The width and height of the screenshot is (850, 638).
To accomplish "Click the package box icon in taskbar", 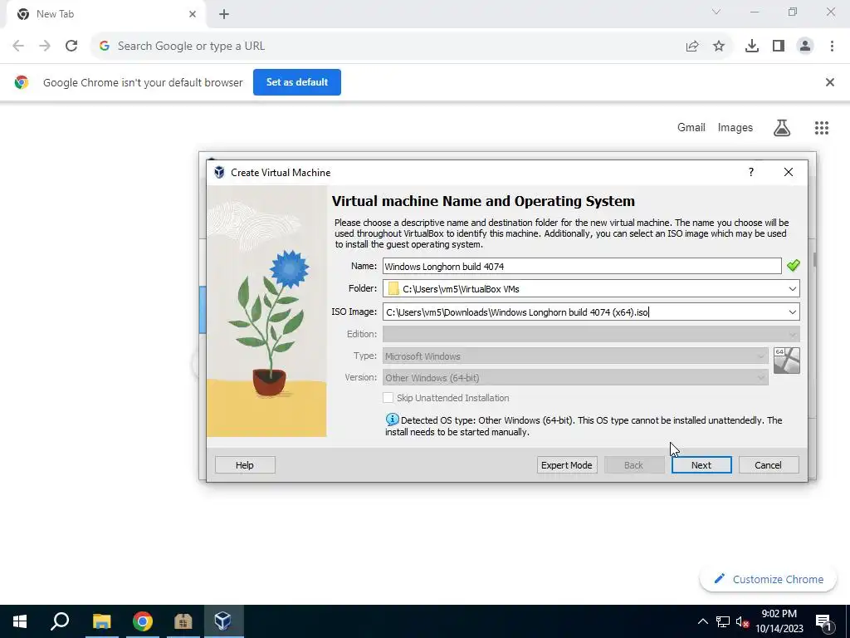I will [x=183, y=621].
